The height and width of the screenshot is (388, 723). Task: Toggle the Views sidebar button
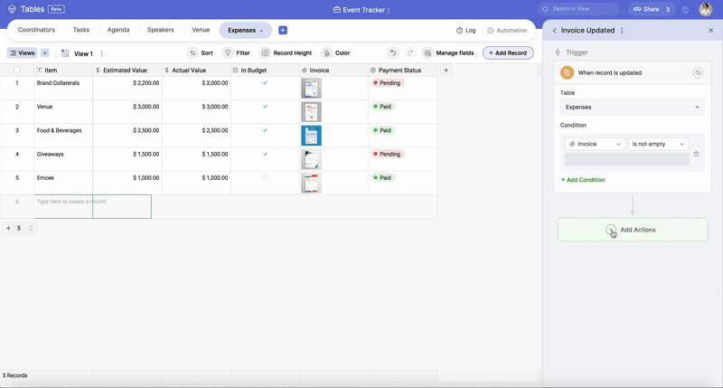[x=22, y=53]
